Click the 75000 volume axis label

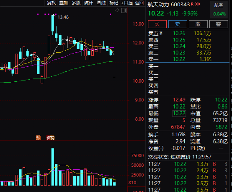point(137,156)
